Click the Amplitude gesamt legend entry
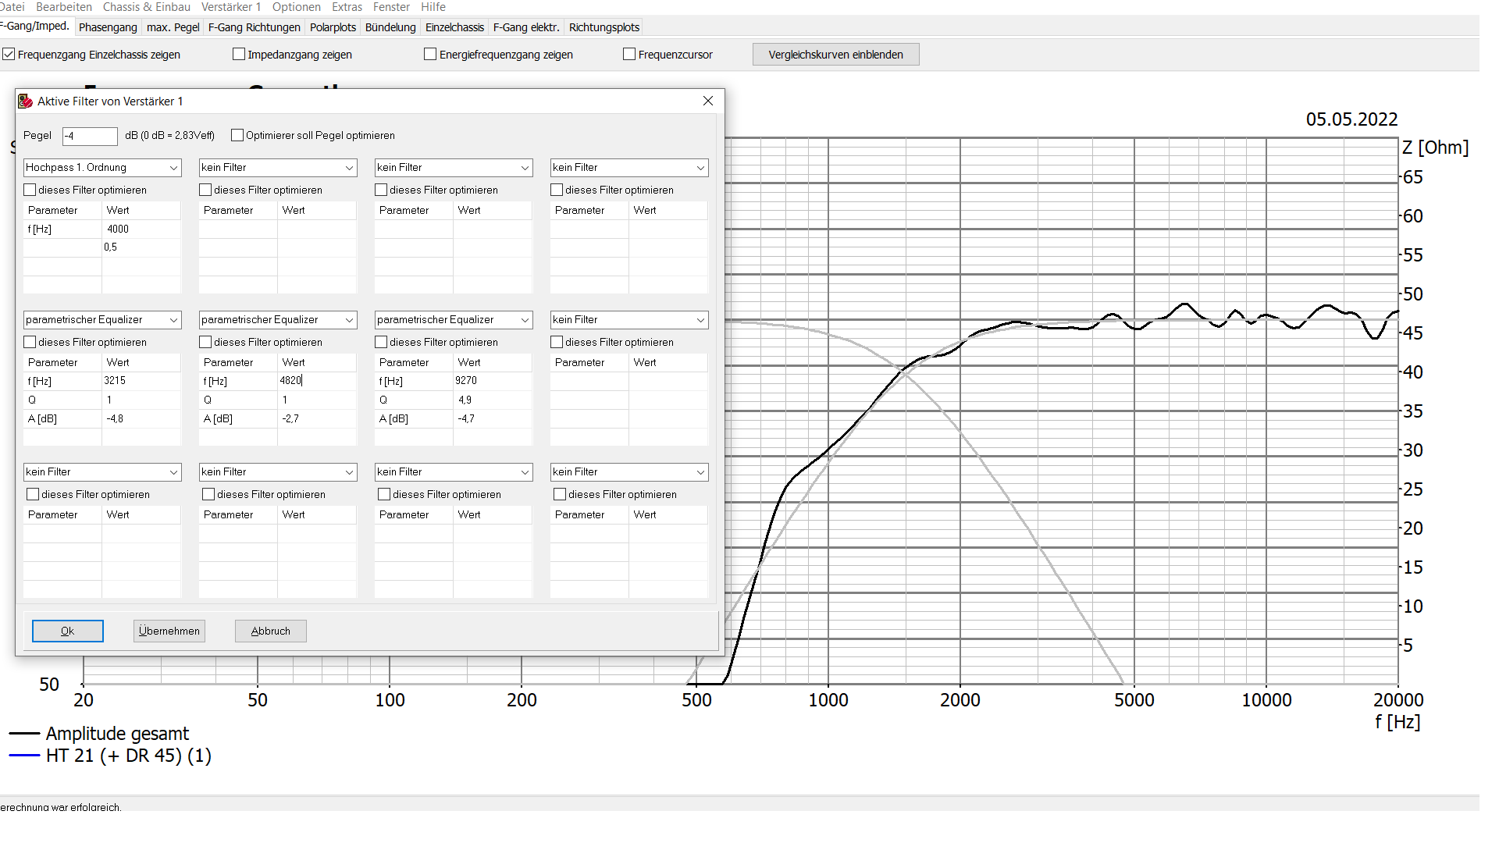Viewport: 1499px width, 843px height. pos(99,734)
